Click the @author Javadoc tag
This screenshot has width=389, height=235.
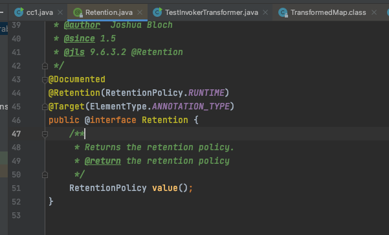pos(82,25)
